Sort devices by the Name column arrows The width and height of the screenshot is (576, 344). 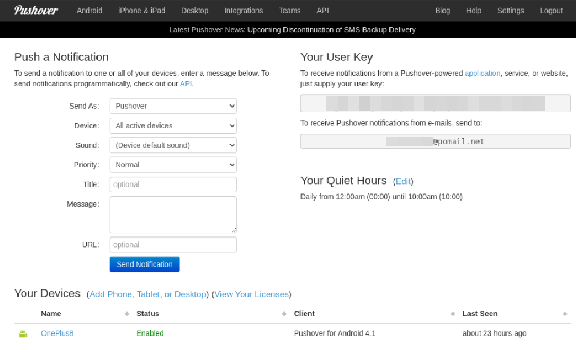(x=127, y=313)
